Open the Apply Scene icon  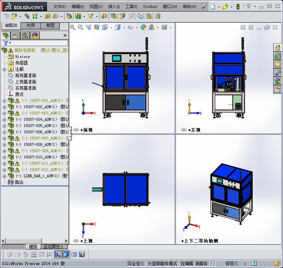pyautogui.click(x=151, y=27)
